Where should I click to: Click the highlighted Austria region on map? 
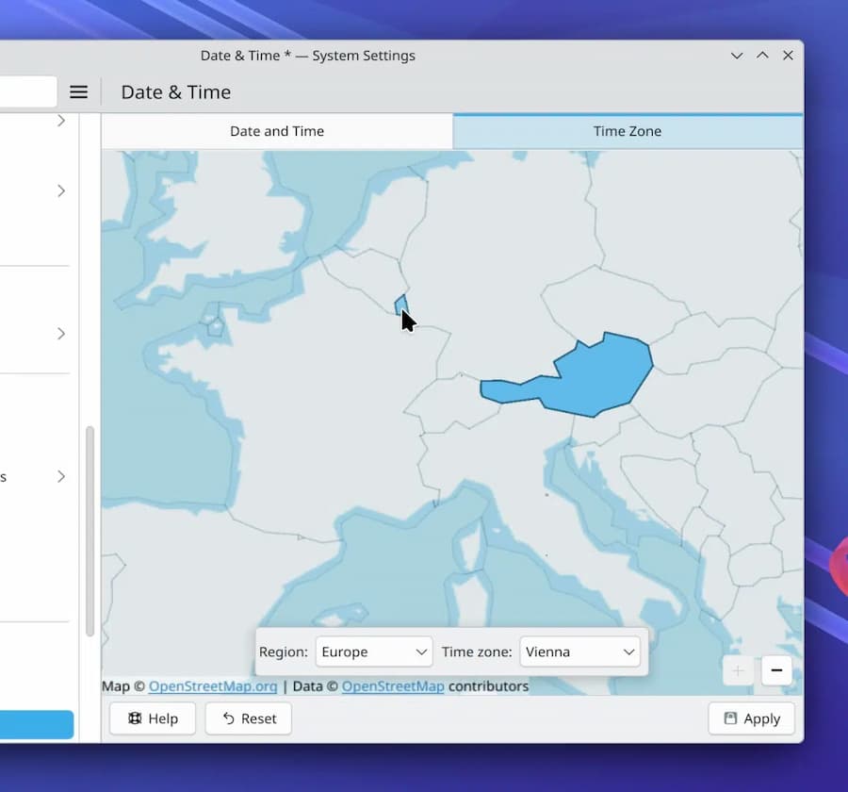(594, 377)
